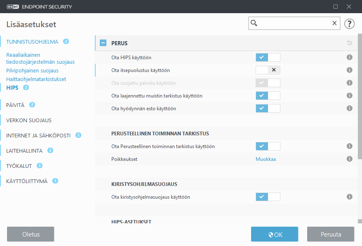This screenshot has width=362, height=246.
Task: Show info for Ota itsepuolustus käyttöön
Action: 350,70
